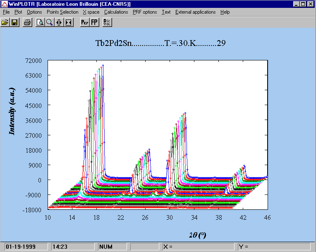Click the 26 x-axis tick value
This screenshot has width=316, height=252.
[145, 218]
